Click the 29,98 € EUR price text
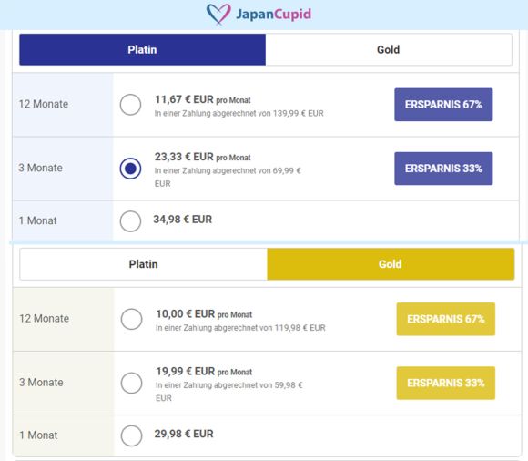This screenshot has height=461, width=528. coord(184,434)
